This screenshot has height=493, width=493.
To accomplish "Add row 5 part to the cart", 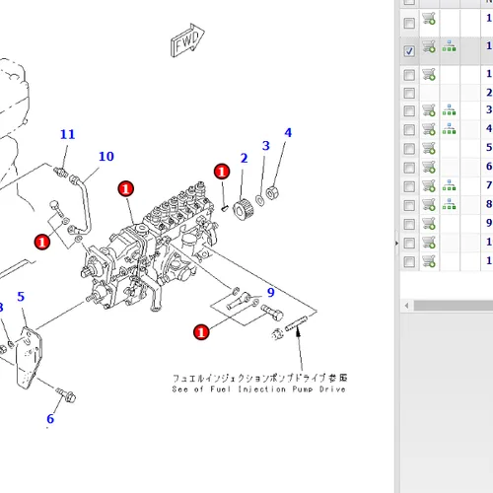I will coord(429,148).
